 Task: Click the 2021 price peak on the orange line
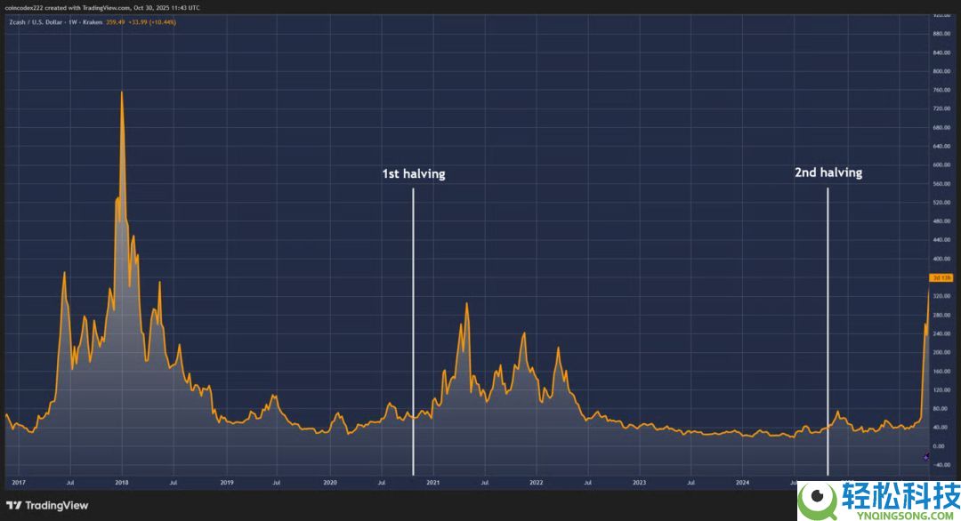[466, 304]
